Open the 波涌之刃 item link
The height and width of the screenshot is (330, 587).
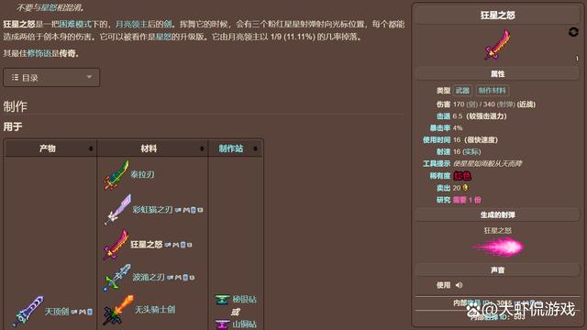click(x=149, y=277)
